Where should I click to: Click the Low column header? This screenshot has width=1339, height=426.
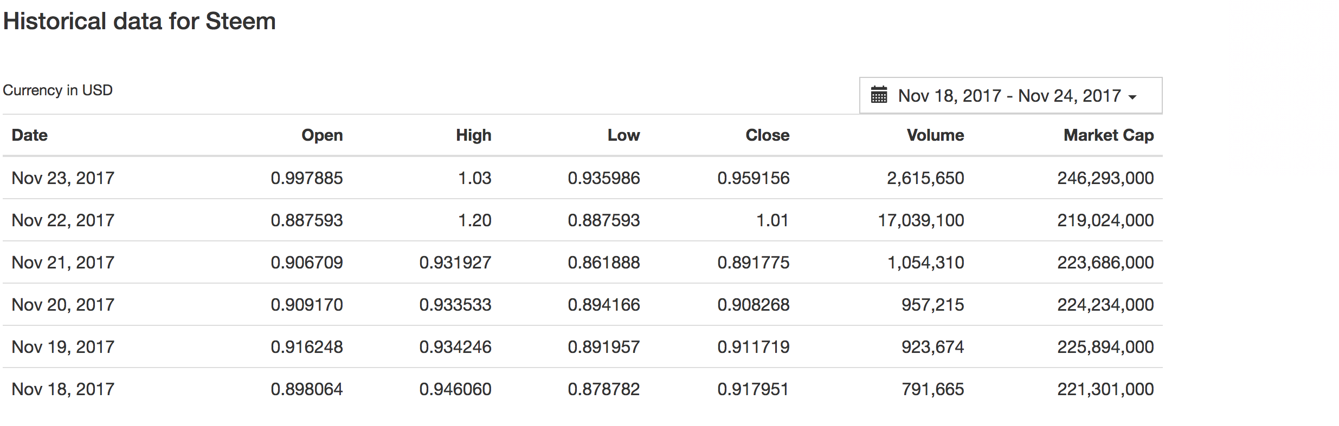click(x=623, y=135)
